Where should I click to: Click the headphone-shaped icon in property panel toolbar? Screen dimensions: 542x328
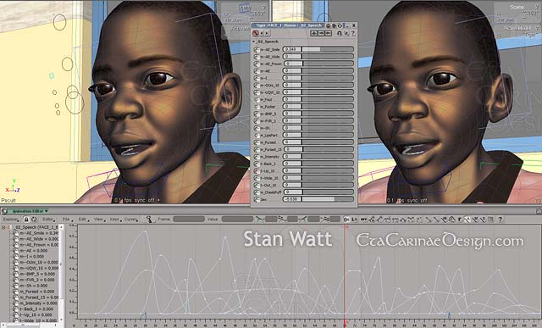[339, 33]
